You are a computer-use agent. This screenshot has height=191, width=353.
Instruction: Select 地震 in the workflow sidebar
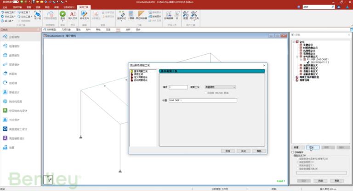pyautogui.click(x=20, y=147)
